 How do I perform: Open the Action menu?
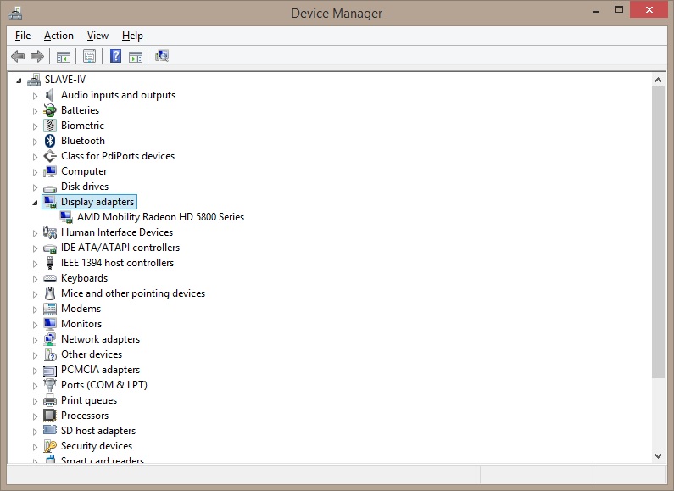tap(58, 36)
